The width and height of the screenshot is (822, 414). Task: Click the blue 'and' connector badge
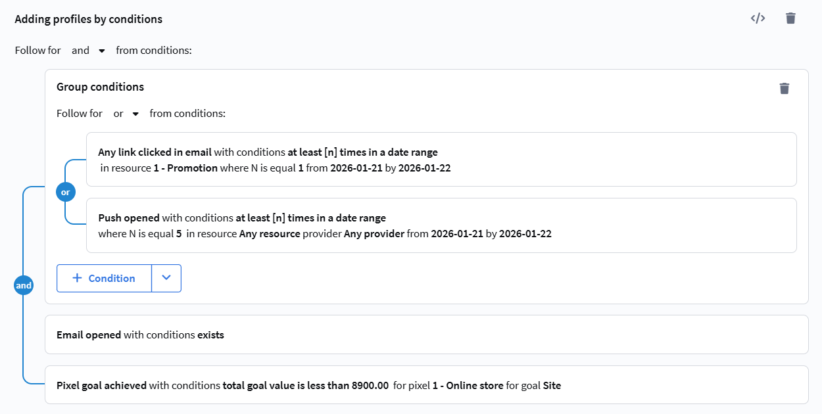[24, 286]
